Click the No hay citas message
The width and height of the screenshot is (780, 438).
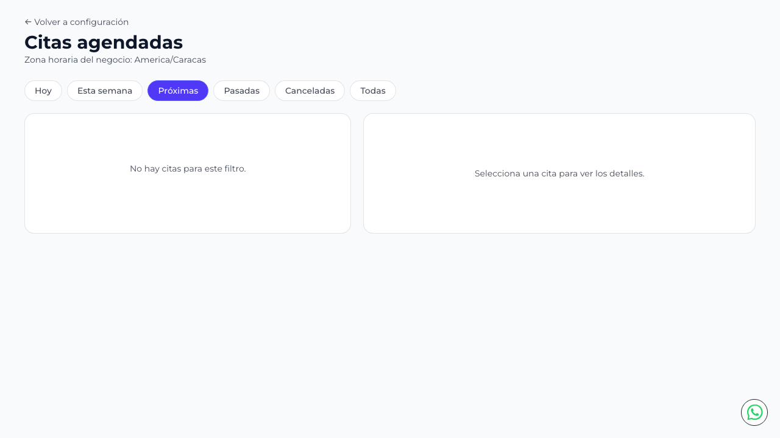[x=188, y=169]
